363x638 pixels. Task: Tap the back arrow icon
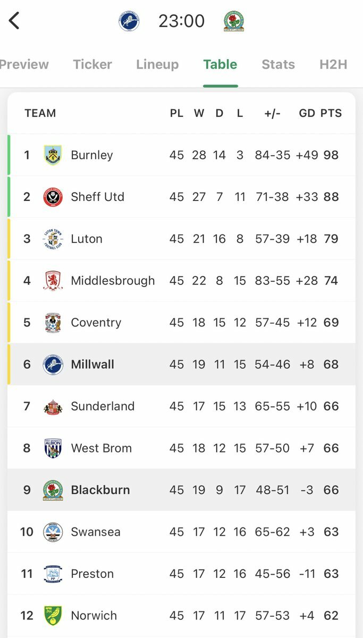coord(14,21)
